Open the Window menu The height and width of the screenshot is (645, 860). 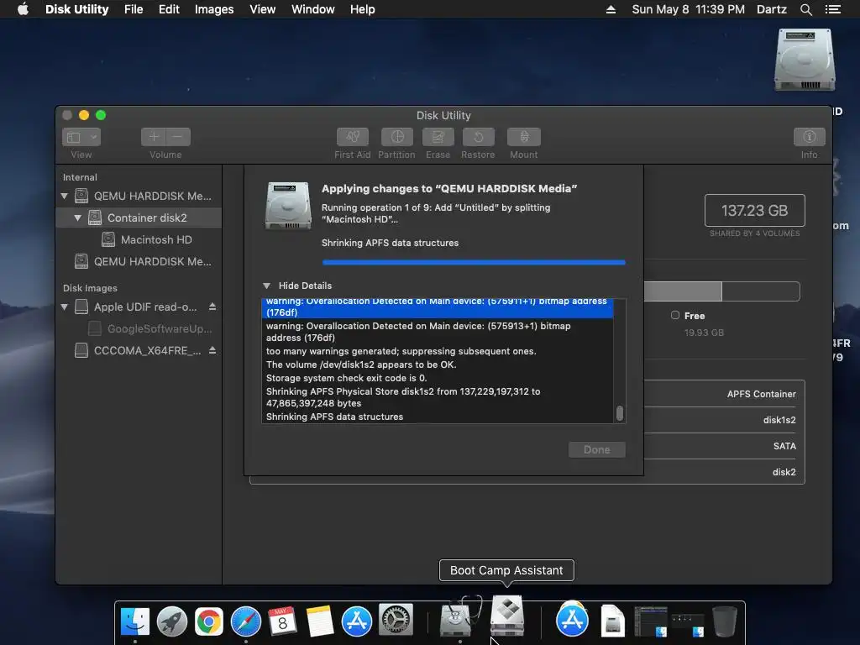point(312,9)
